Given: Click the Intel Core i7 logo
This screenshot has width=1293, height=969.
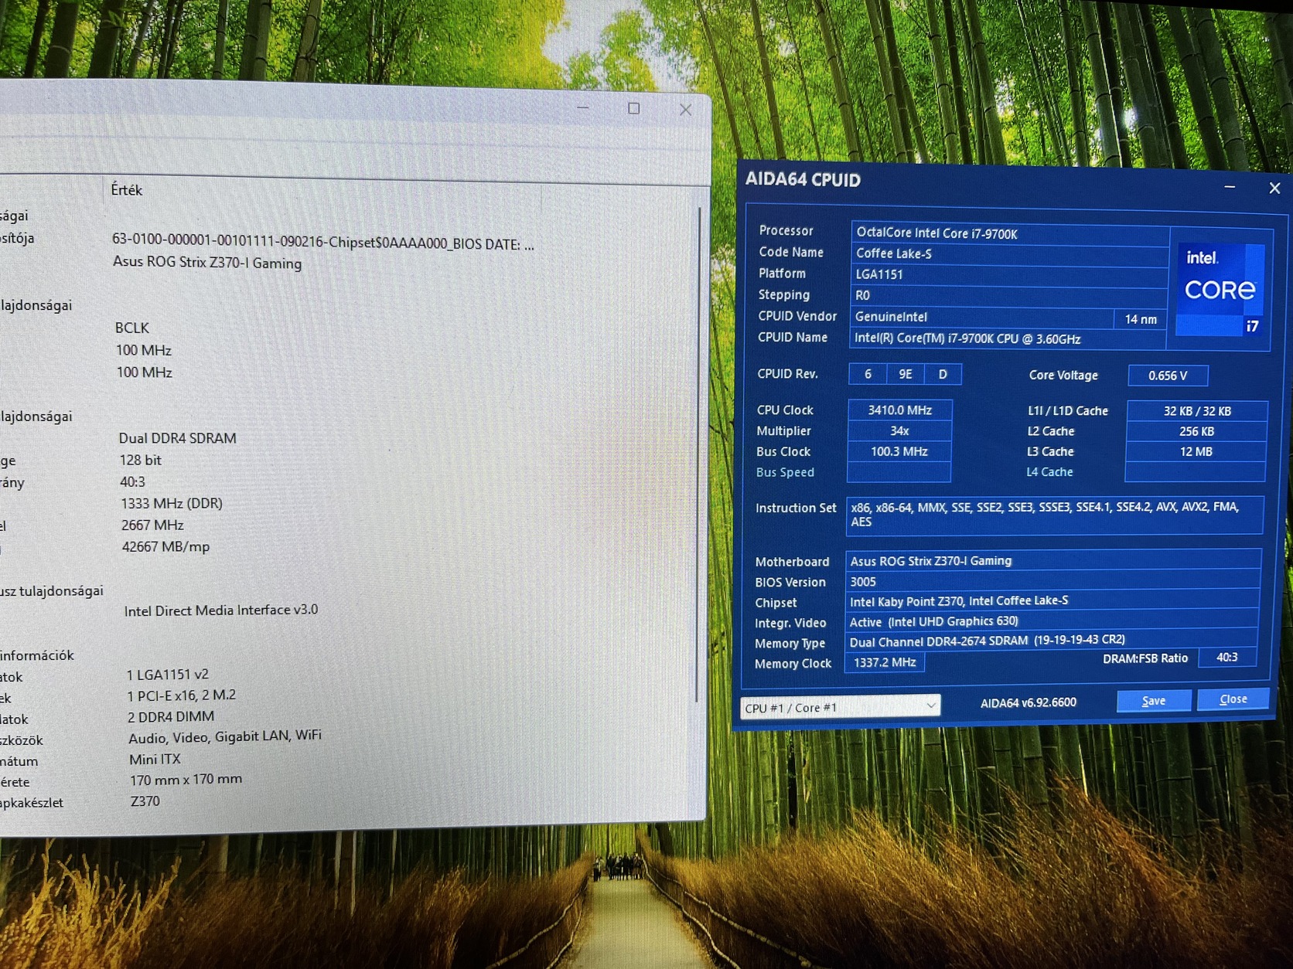Looking at the screenshot, I should [1220, 290].
